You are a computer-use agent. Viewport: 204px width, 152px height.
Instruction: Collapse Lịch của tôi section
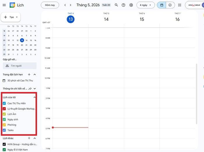[34, 97]
